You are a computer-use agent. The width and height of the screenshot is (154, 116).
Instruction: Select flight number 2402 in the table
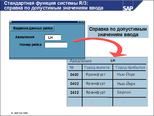pyautogui.click(x=74, y=92)
